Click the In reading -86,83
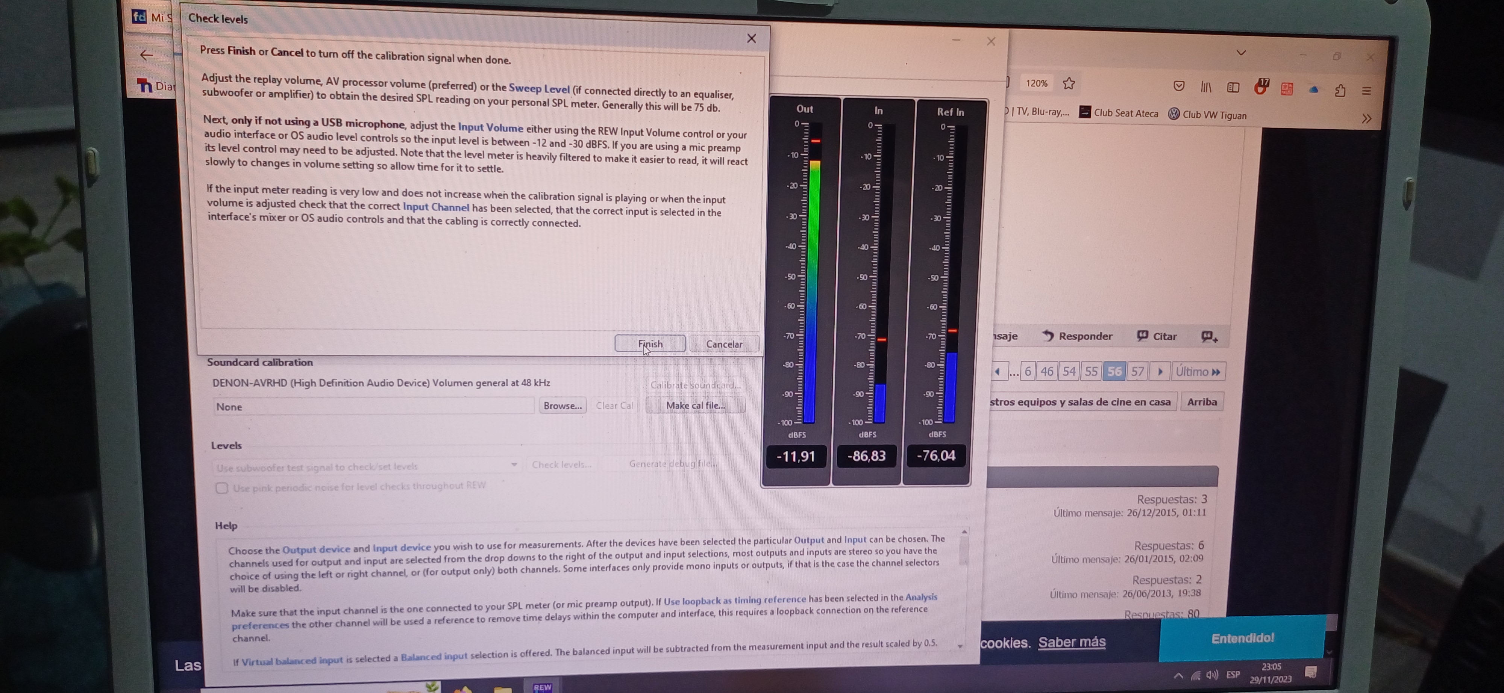 click(x=866, y=455)
